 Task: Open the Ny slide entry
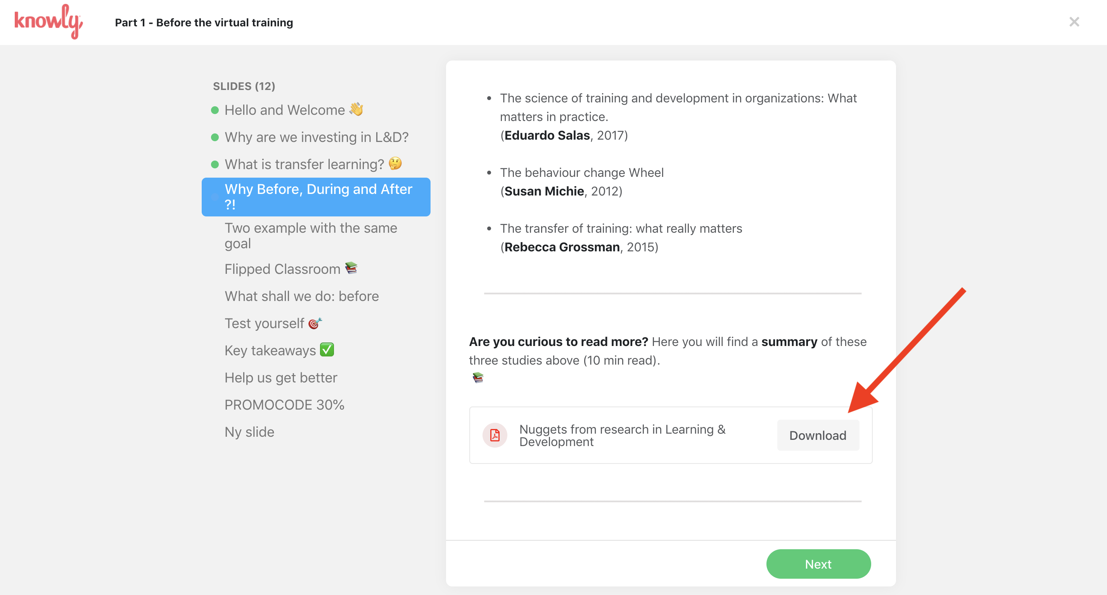pyautogui.click(x=249, y=432)
